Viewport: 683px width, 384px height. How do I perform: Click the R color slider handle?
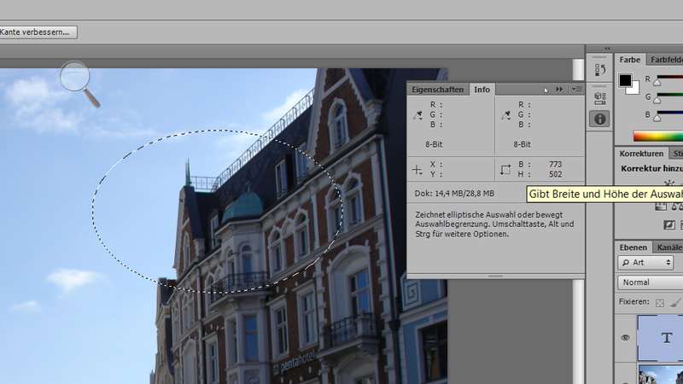657,83
